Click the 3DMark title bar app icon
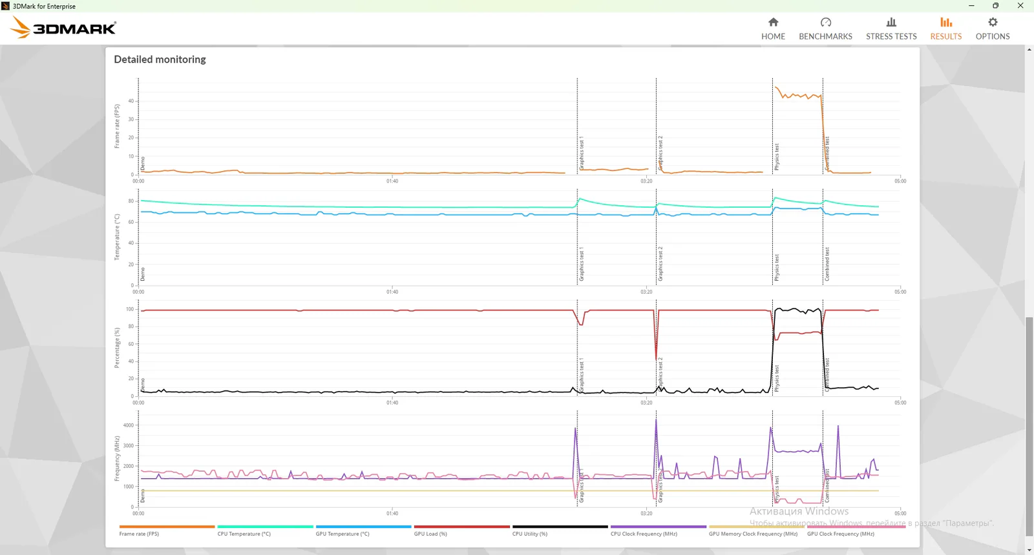The width and height of the screenshot is (1034, 555). (x=6, y=6)
